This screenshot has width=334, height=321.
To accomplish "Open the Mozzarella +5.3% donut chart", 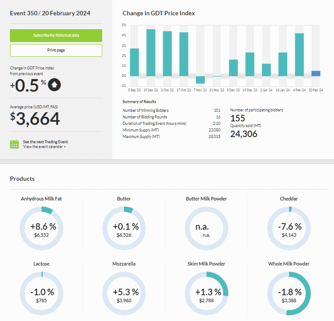I will tap(124, 293).
